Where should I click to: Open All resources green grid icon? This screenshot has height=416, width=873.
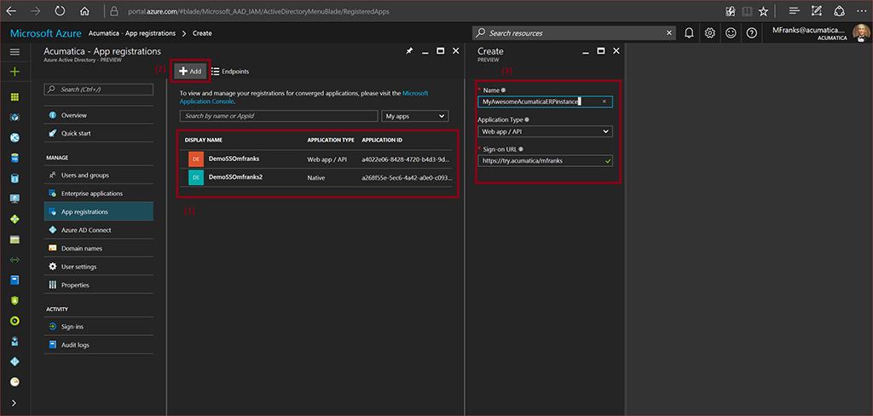(15, 97)
